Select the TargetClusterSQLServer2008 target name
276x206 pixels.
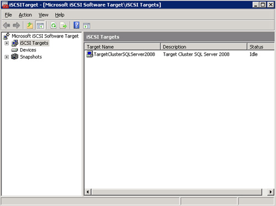click(x=124, y=54)
